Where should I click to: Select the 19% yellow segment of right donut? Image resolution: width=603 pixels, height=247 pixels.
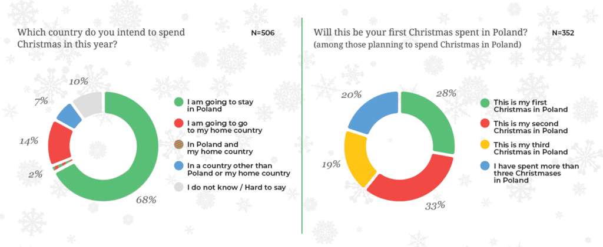360,158
